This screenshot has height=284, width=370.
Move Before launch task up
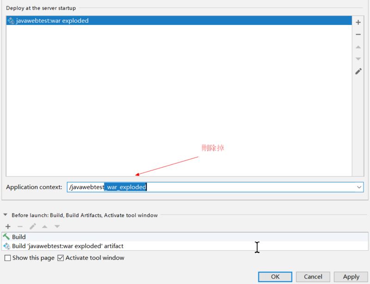(x=44, y=227)
